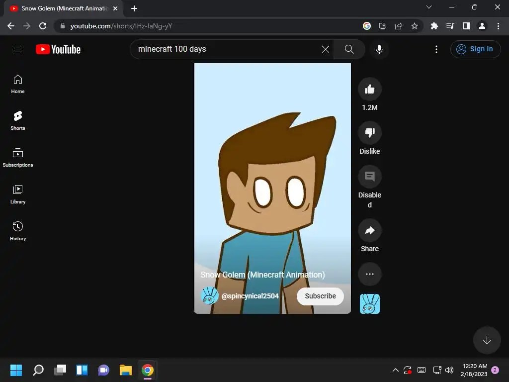Open the media controls icon in Chrome toolbar
This screenshot has height=382, width=509.
pos(450,26)
